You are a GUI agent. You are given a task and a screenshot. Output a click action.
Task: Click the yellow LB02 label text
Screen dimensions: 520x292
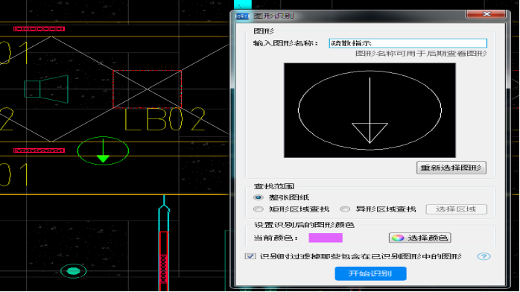pyautogui.click(x=165, y=119)
